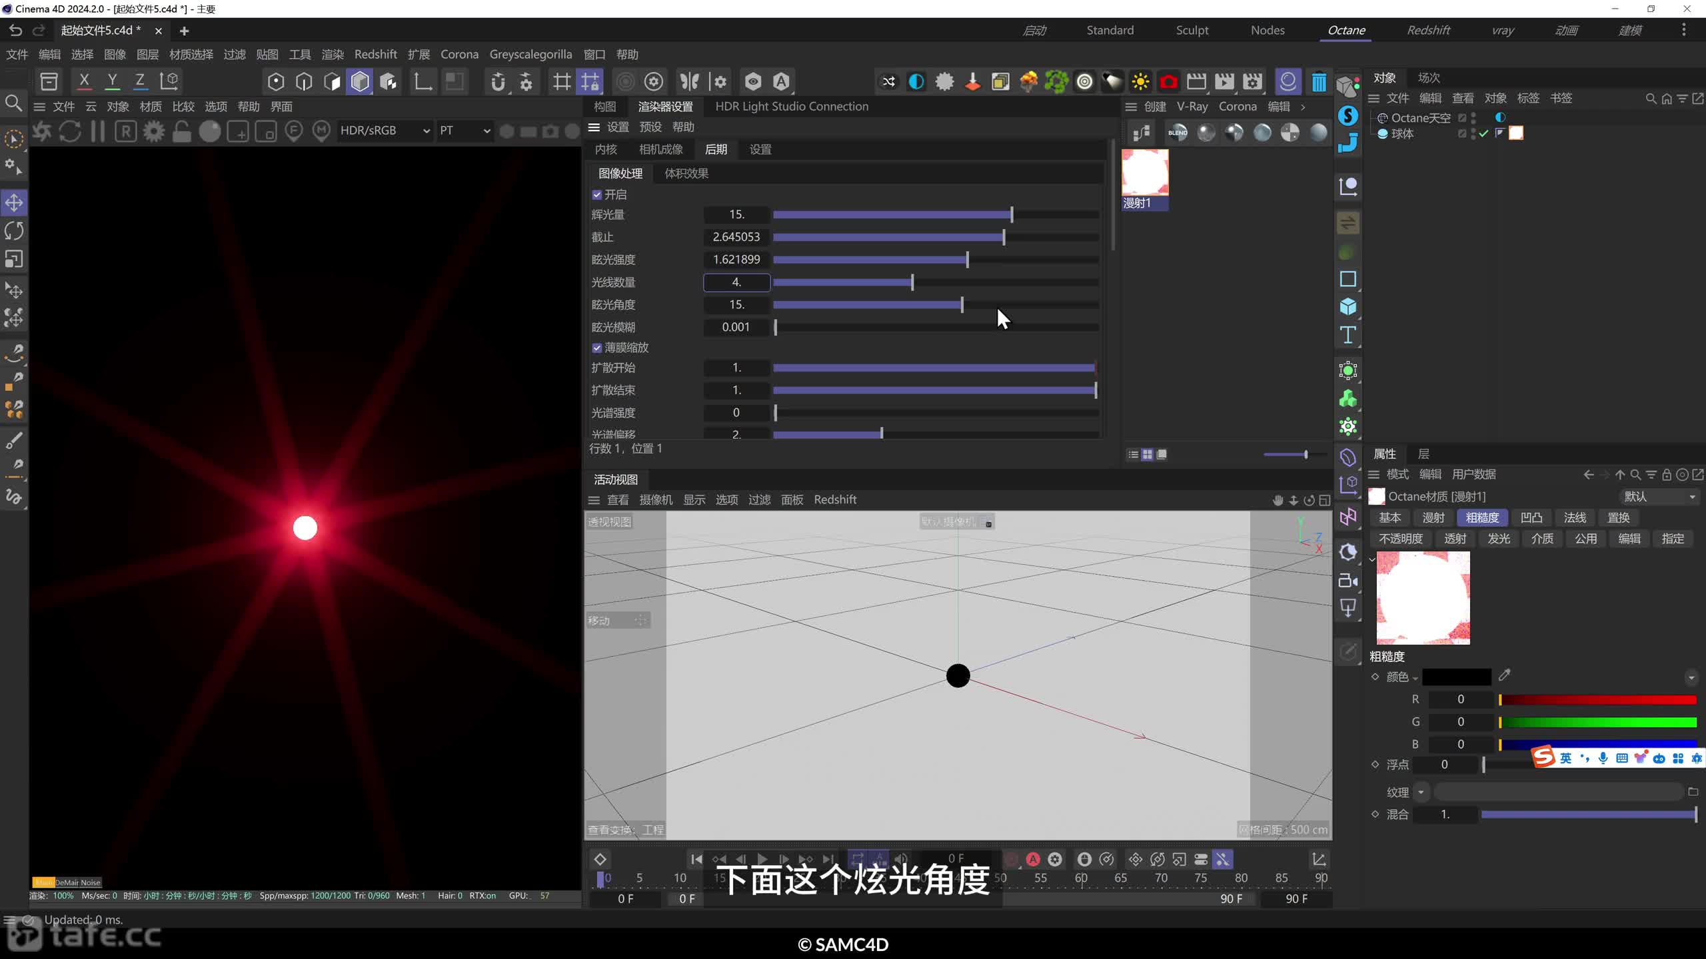Image resolution: width=1706 pixels, height=959 pixels.
Task: Uncheck the 开启 checkbox
Action: [x=596, y=194]
